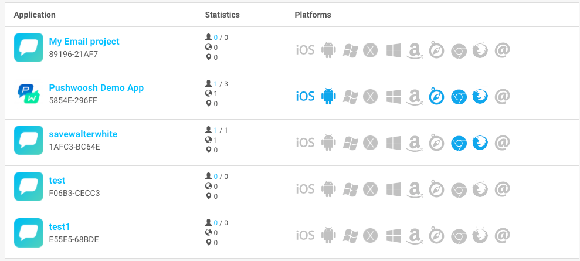Click the Firefox icon in savewalterwhite row

pyautogui.click(x=480, y=143)
